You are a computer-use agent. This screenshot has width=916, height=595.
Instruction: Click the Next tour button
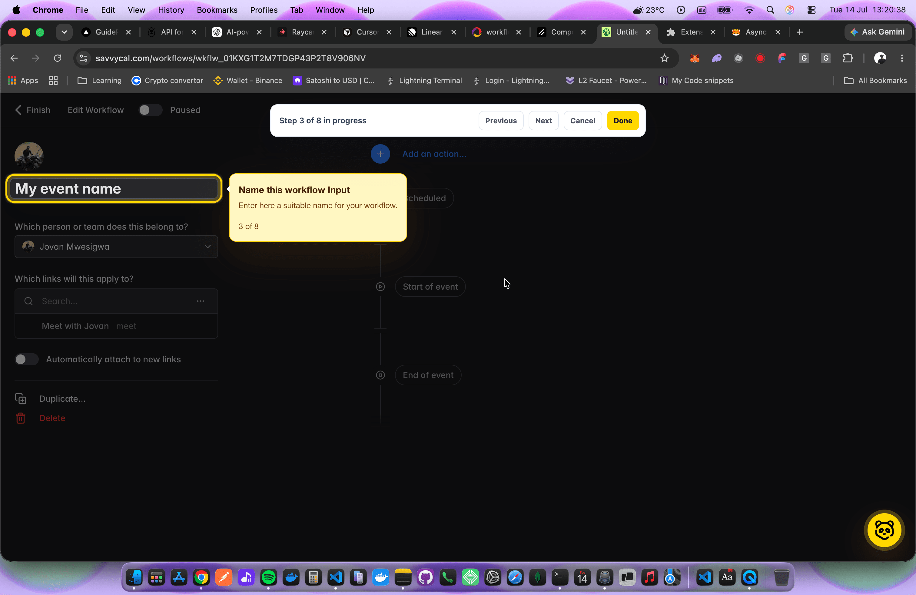pyautogui.click(x=543, y=121)
